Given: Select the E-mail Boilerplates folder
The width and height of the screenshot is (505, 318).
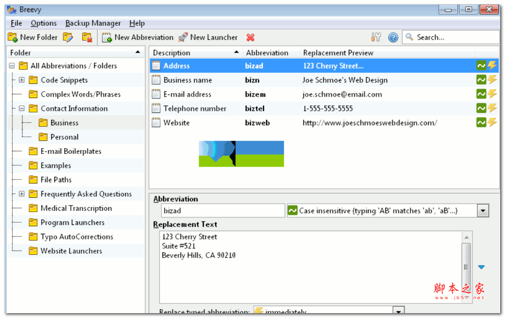Looking at the screenshot, I should [71, 151].
